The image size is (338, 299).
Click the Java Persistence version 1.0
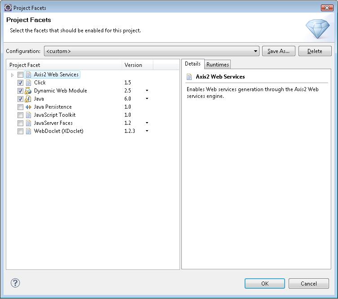pyautogui.click(x=127, y=107)
